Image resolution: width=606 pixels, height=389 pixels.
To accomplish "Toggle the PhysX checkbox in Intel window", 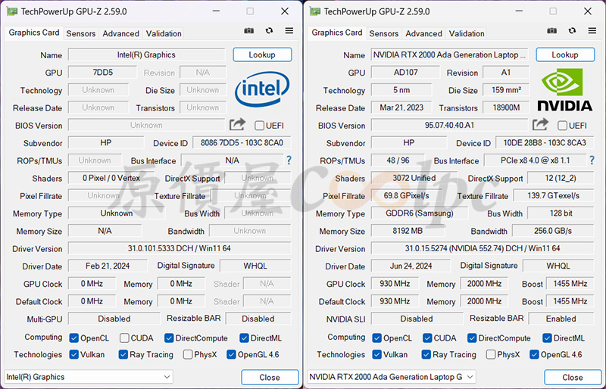I will (x=188, y=354).
